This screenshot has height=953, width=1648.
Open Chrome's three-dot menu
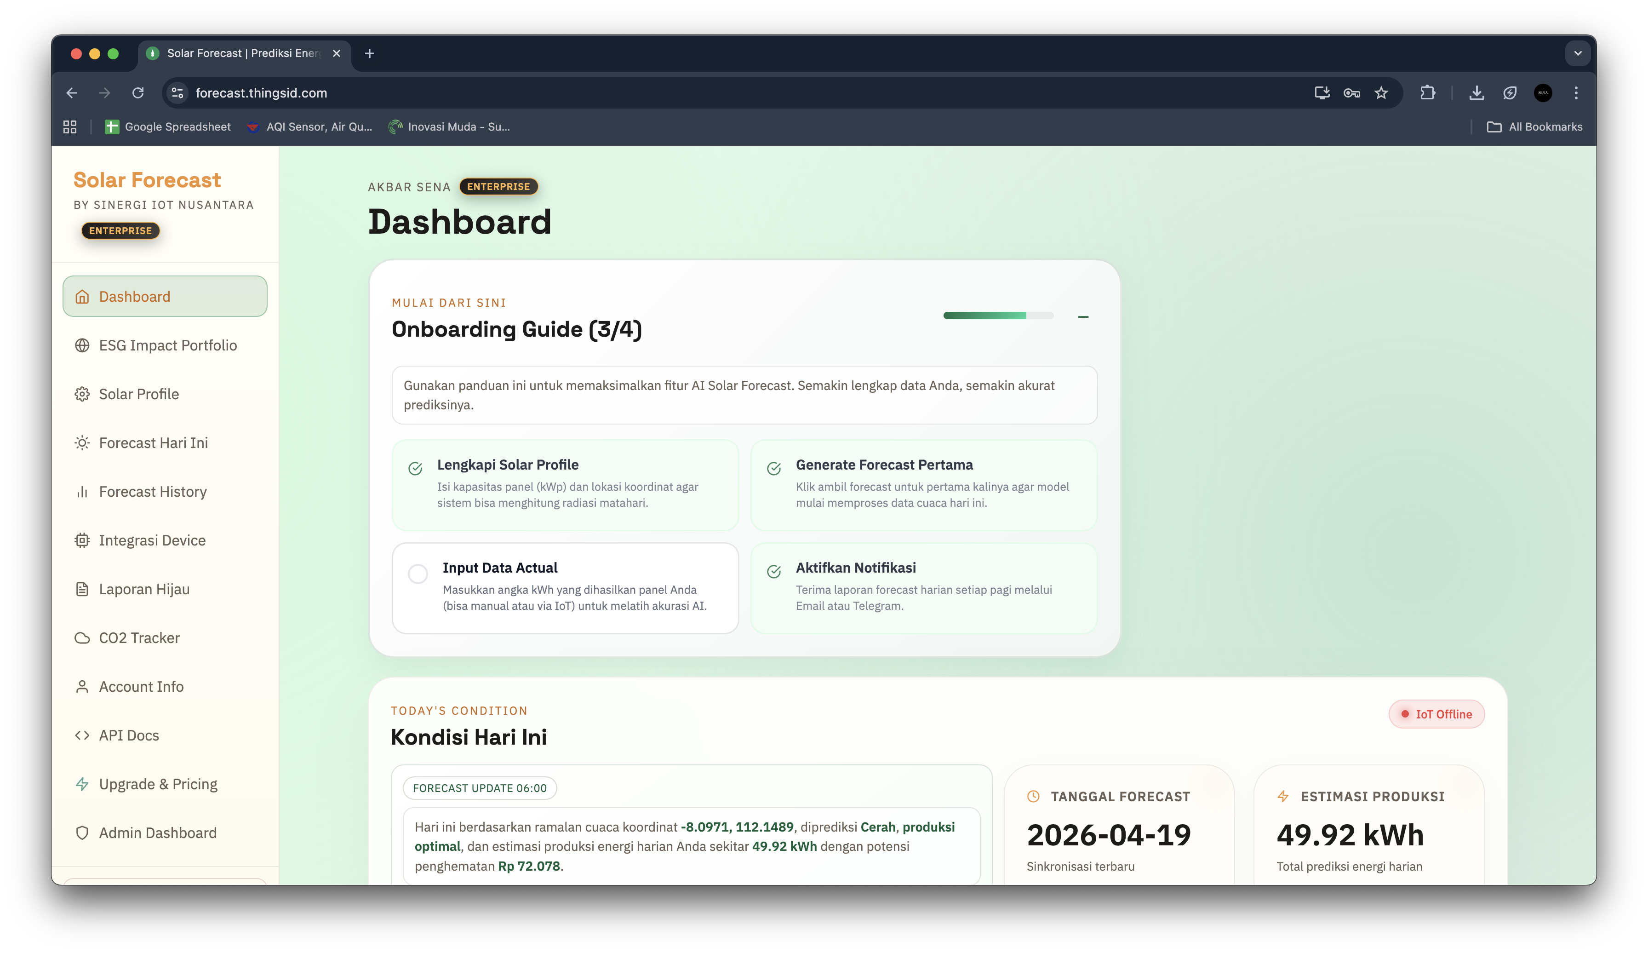pos(1576,93)
